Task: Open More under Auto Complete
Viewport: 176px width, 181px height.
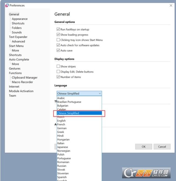Action: pyautogui.click(x=15, y=64)
